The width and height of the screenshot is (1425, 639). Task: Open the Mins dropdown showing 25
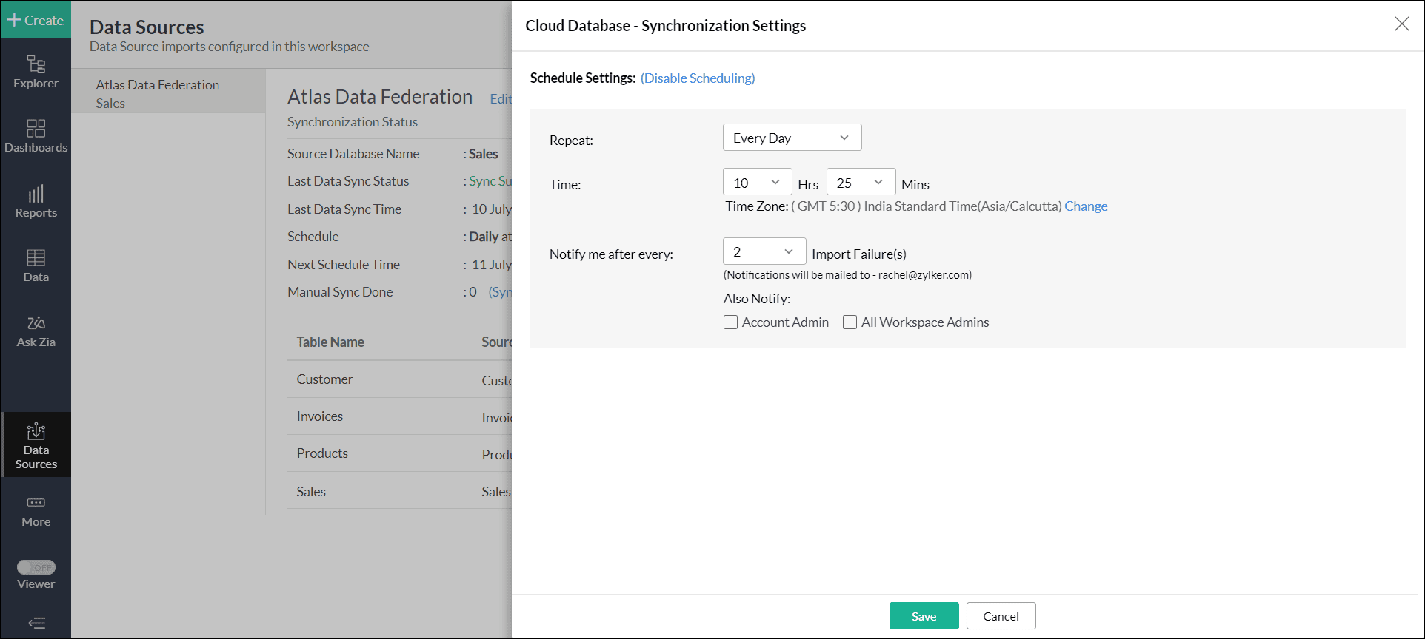point(860,183)
